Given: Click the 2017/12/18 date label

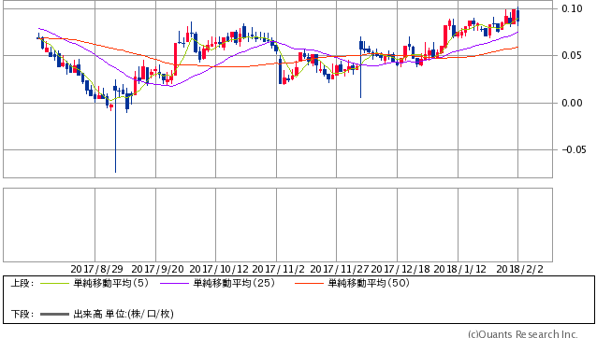Looking at the screenshot, I should coord(400,269).
